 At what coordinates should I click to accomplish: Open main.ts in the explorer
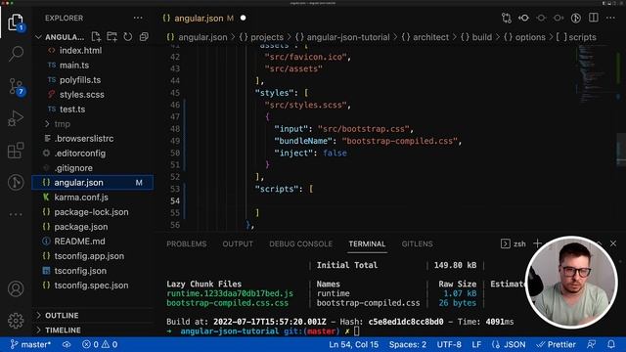click(x=74, y=66)
